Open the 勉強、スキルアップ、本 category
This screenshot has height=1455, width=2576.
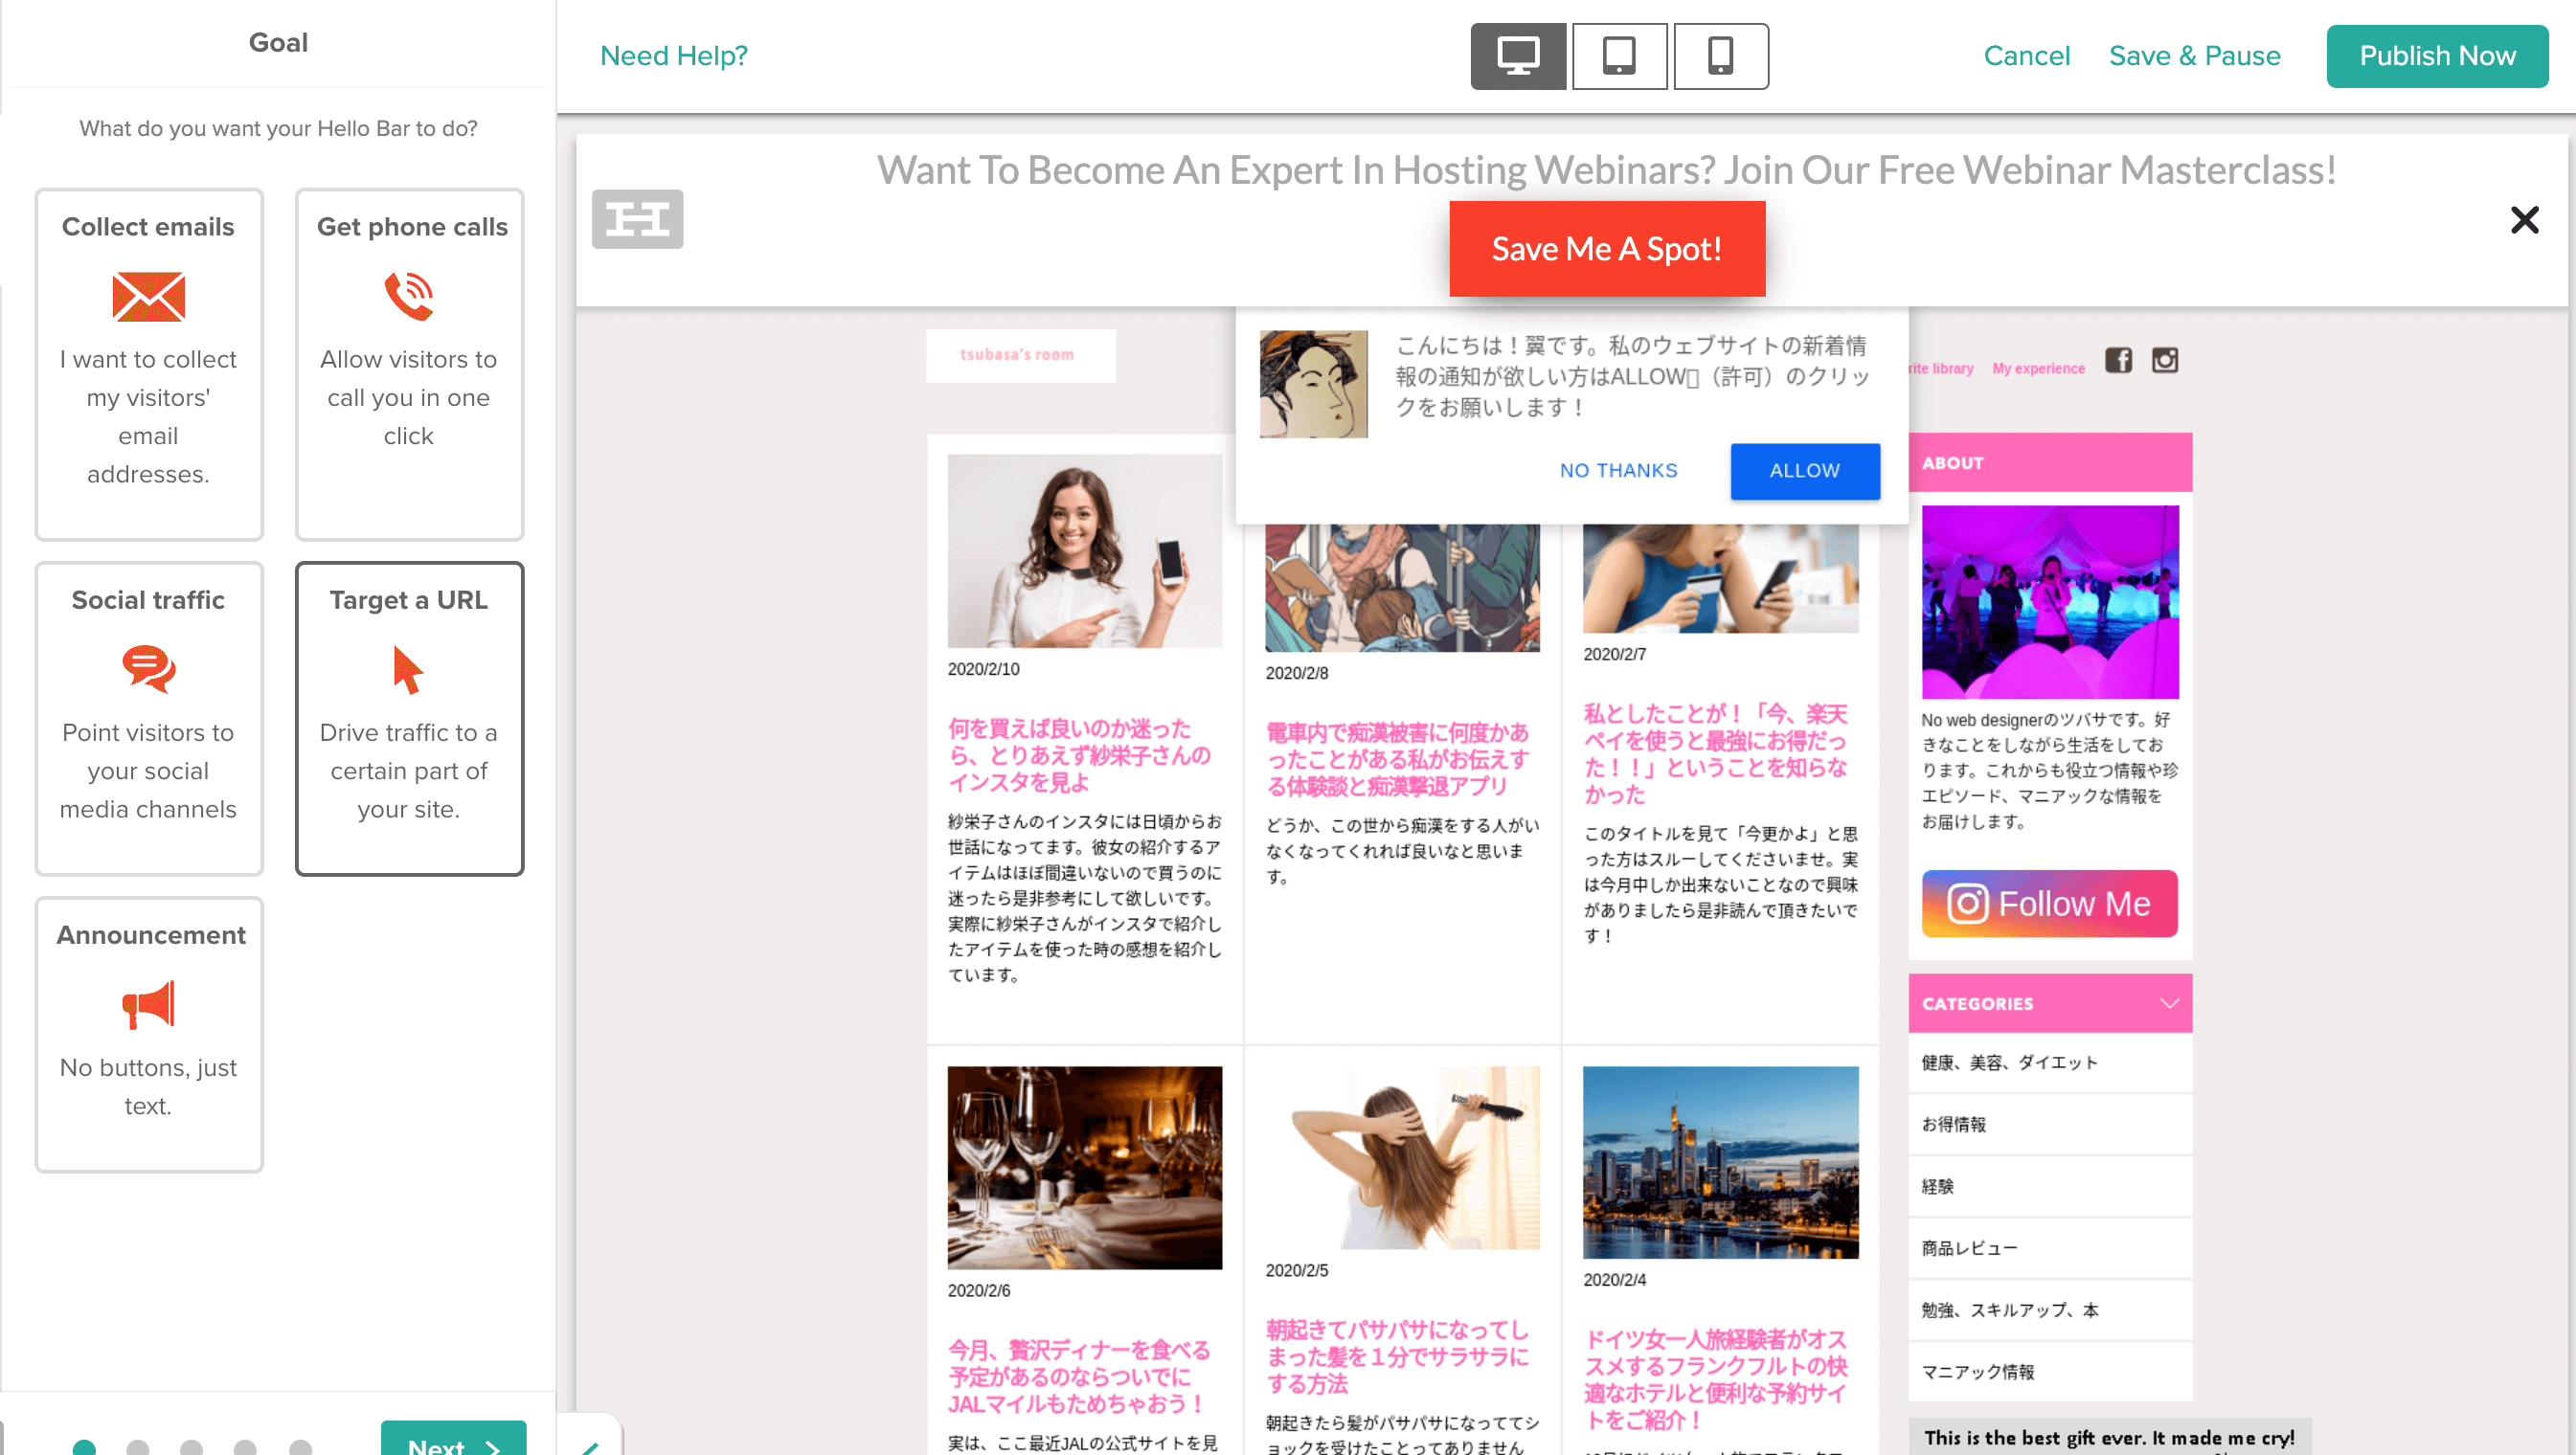(2049, 1310)
